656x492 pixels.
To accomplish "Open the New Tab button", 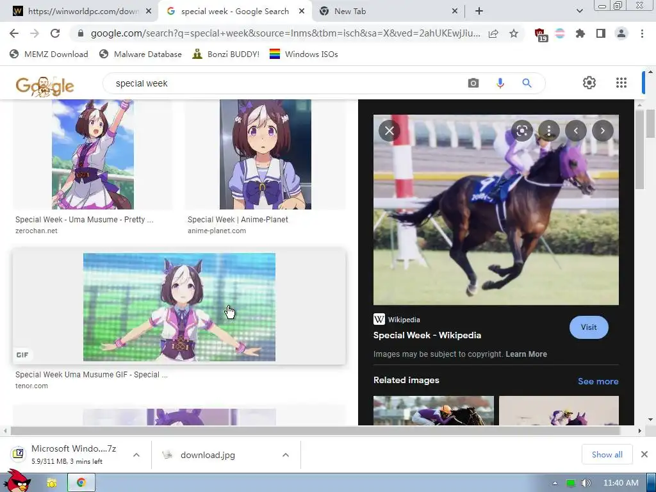I will pyautogui.click(x=479, y=12).
